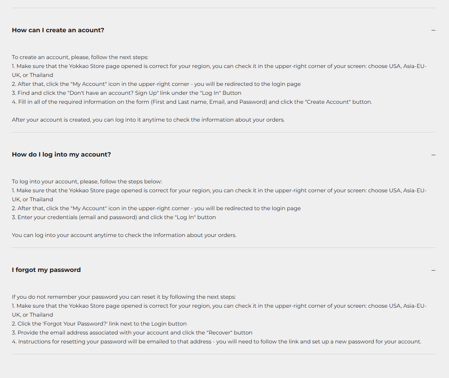Click the 'Forgot Your Password?' link step line
The height and width of the screenshot is (378, 449).
point(99,324)
